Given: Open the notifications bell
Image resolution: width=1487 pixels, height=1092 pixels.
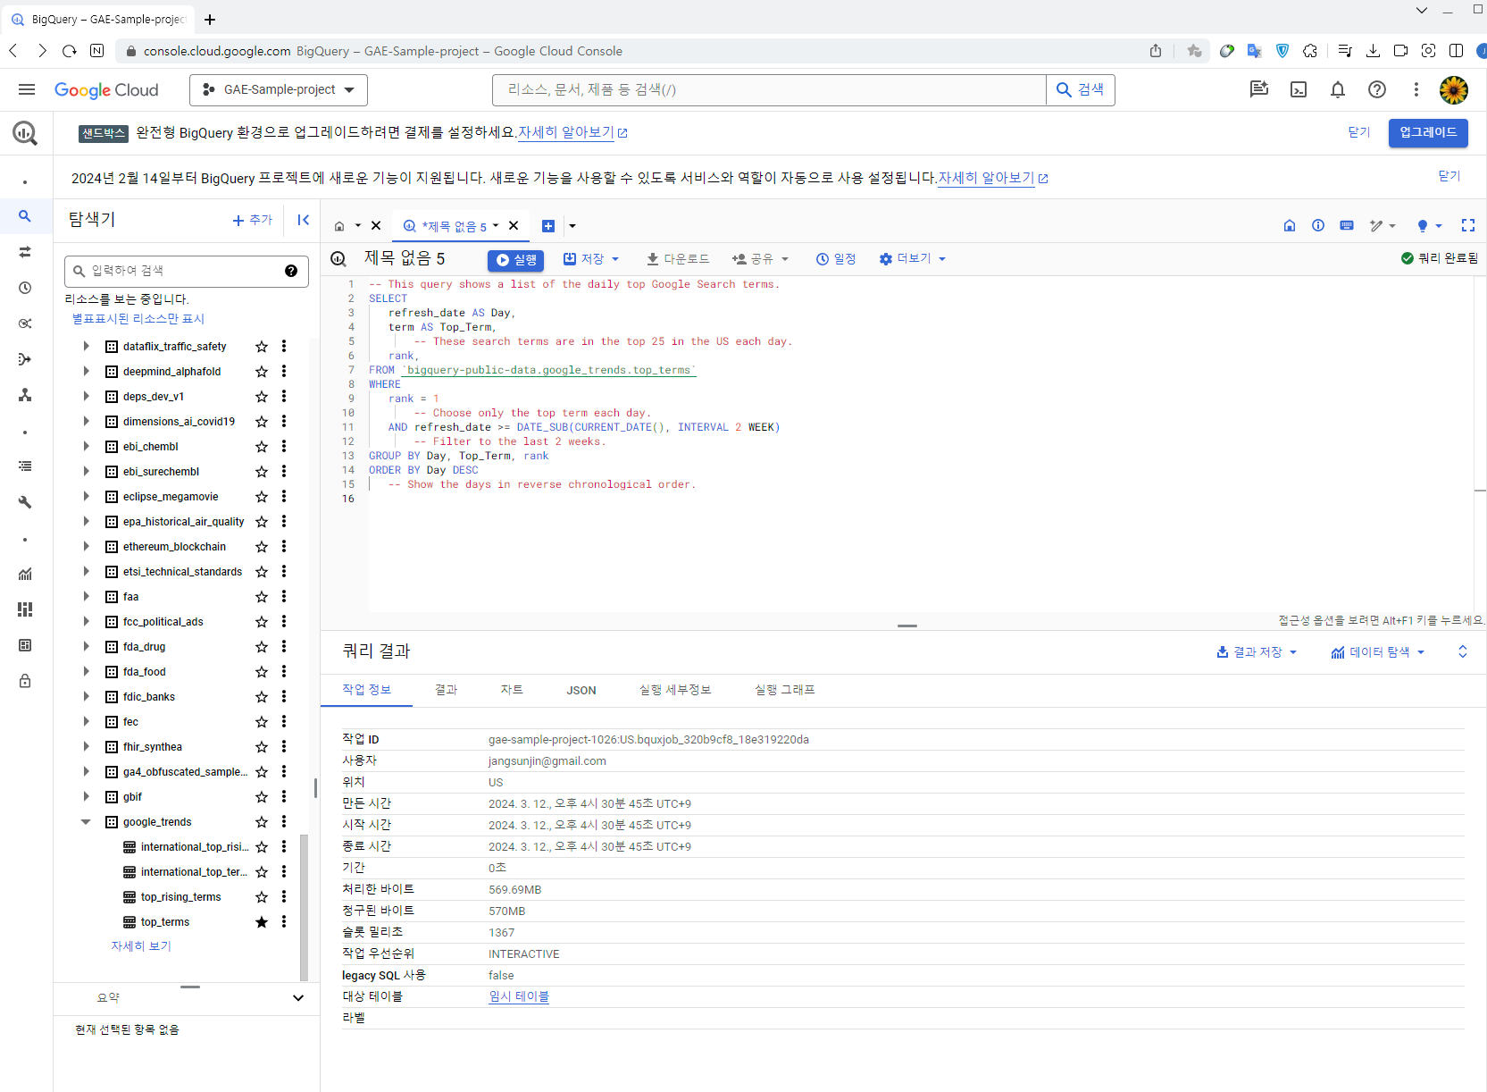Looking at the screenshot, I should pyautogui.click(x=1338, y=89).
